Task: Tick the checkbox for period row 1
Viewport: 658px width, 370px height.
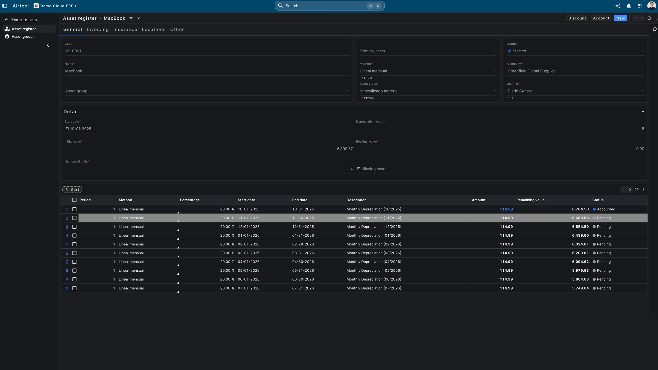Action: [x=74, y=209]
